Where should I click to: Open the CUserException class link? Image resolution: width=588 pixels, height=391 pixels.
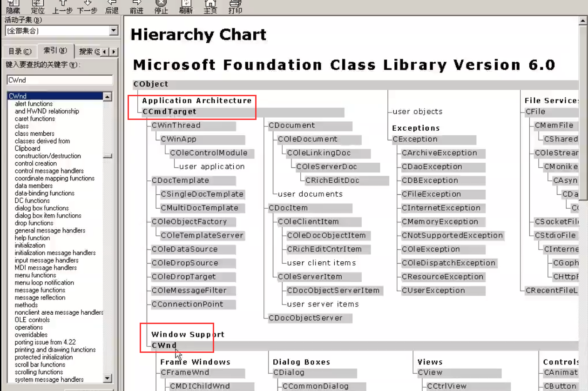click(x=433, y=291)
